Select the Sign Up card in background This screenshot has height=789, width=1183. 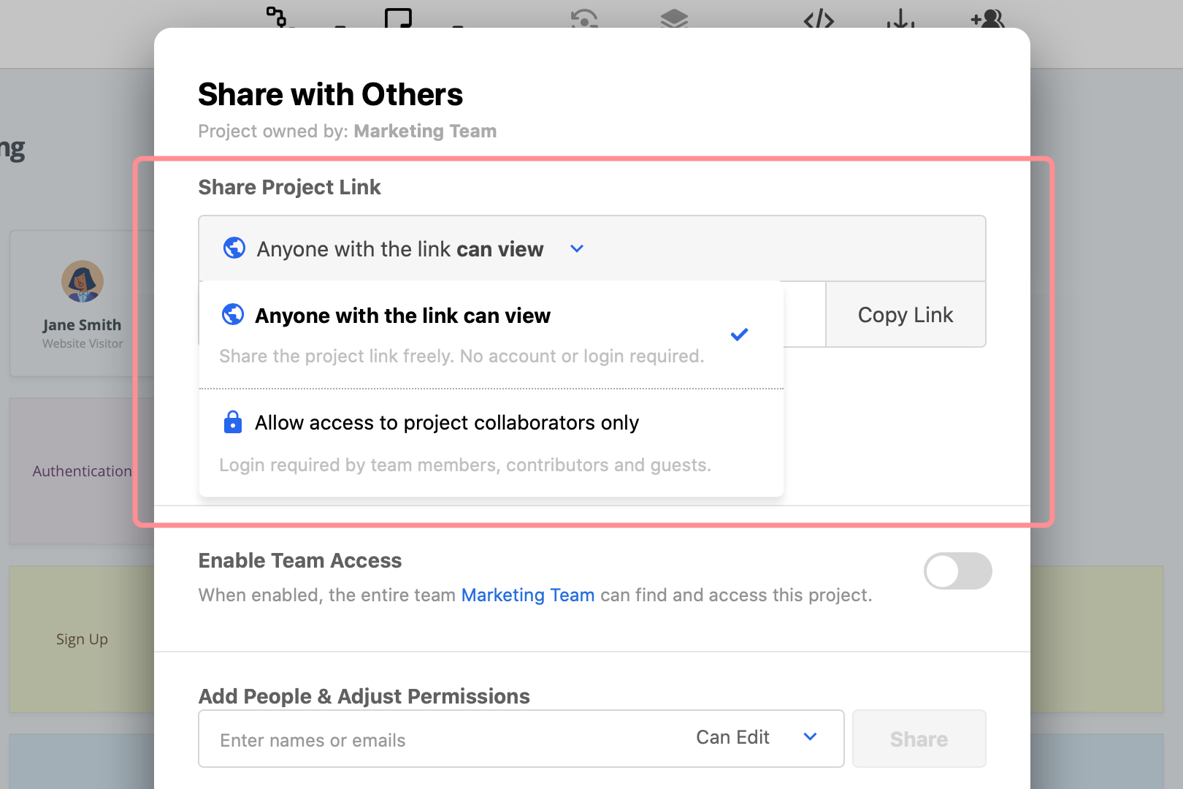point(82,639)
